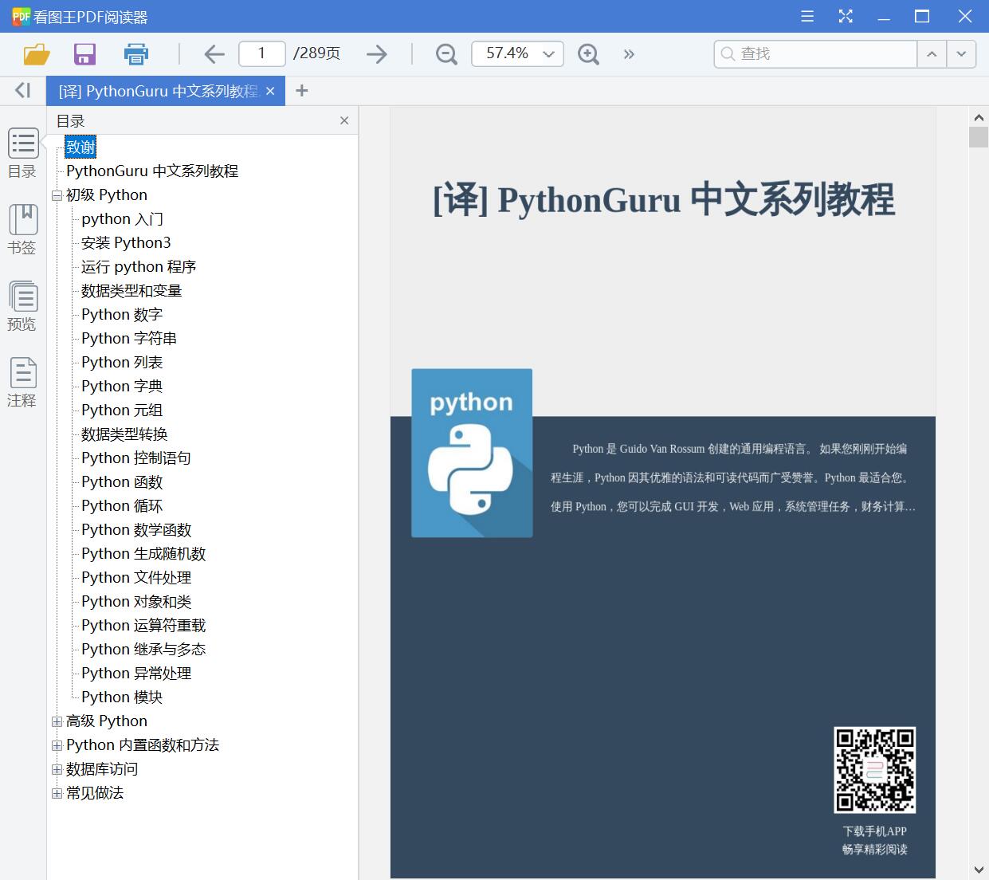Collapse the sidebar with the left chevron
Image resolution: width=989 pixels, height=880 pixels.
coord(22,89)
